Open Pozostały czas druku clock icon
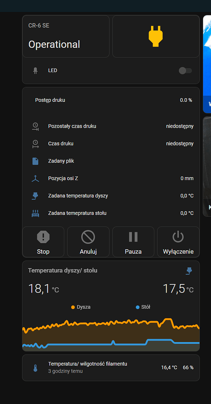Screen dimensions: 211x404 [x=35, y=126]
